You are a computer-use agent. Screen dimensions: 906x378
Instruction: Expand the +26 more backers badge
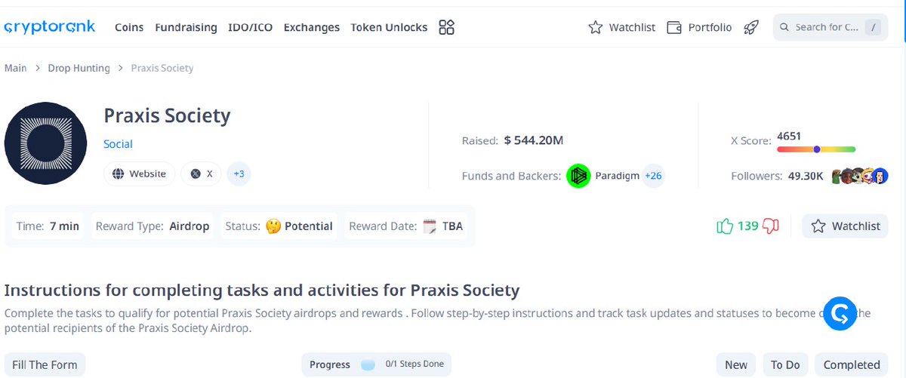click(653, 176)
